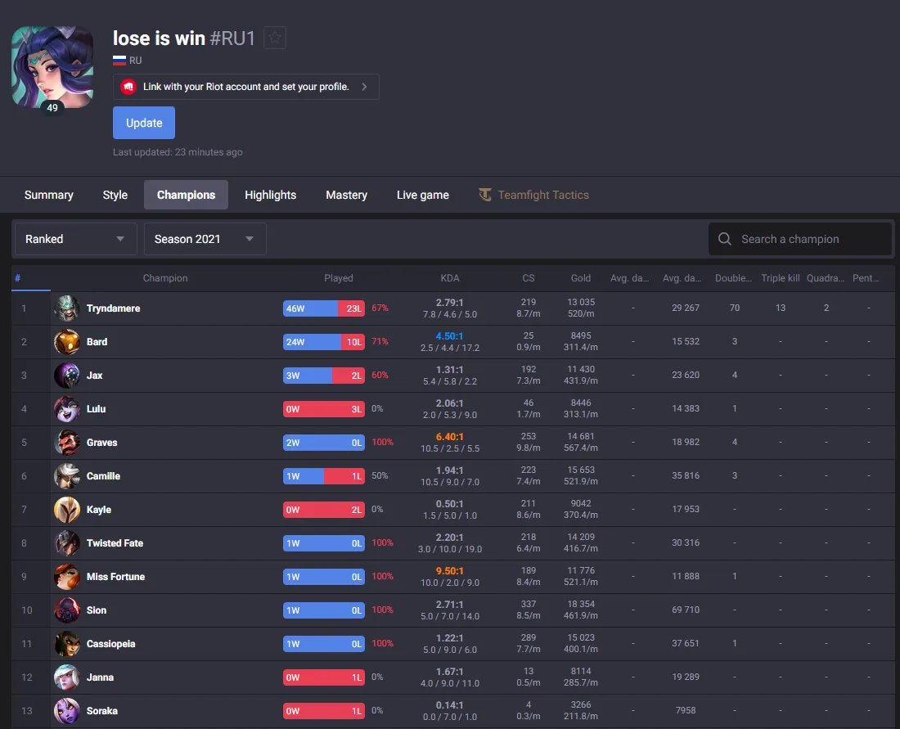Sort by the Triple kill column header
Image resolution: width=900 pixels, height=729 pixels.
[x=781, y=278]
